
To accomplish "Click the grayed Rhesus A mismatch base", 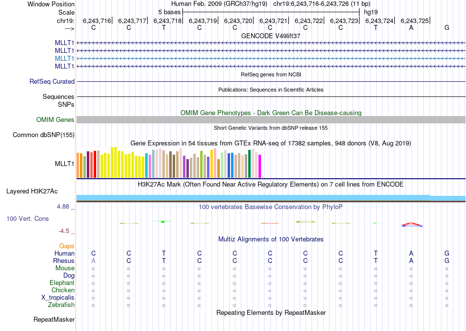I will (x=93, y=260).
